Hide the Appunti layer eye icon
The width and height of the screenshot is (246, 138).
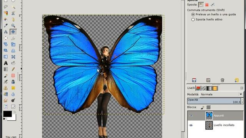(191, 116)
